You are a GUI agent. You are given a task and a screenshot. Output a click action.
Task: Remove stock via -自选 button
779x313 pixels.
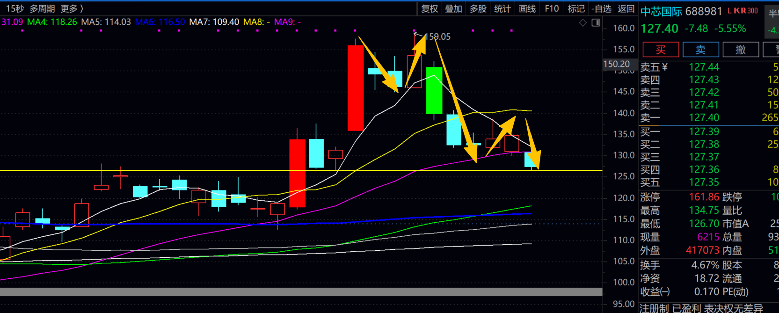(x=601, y=9)
